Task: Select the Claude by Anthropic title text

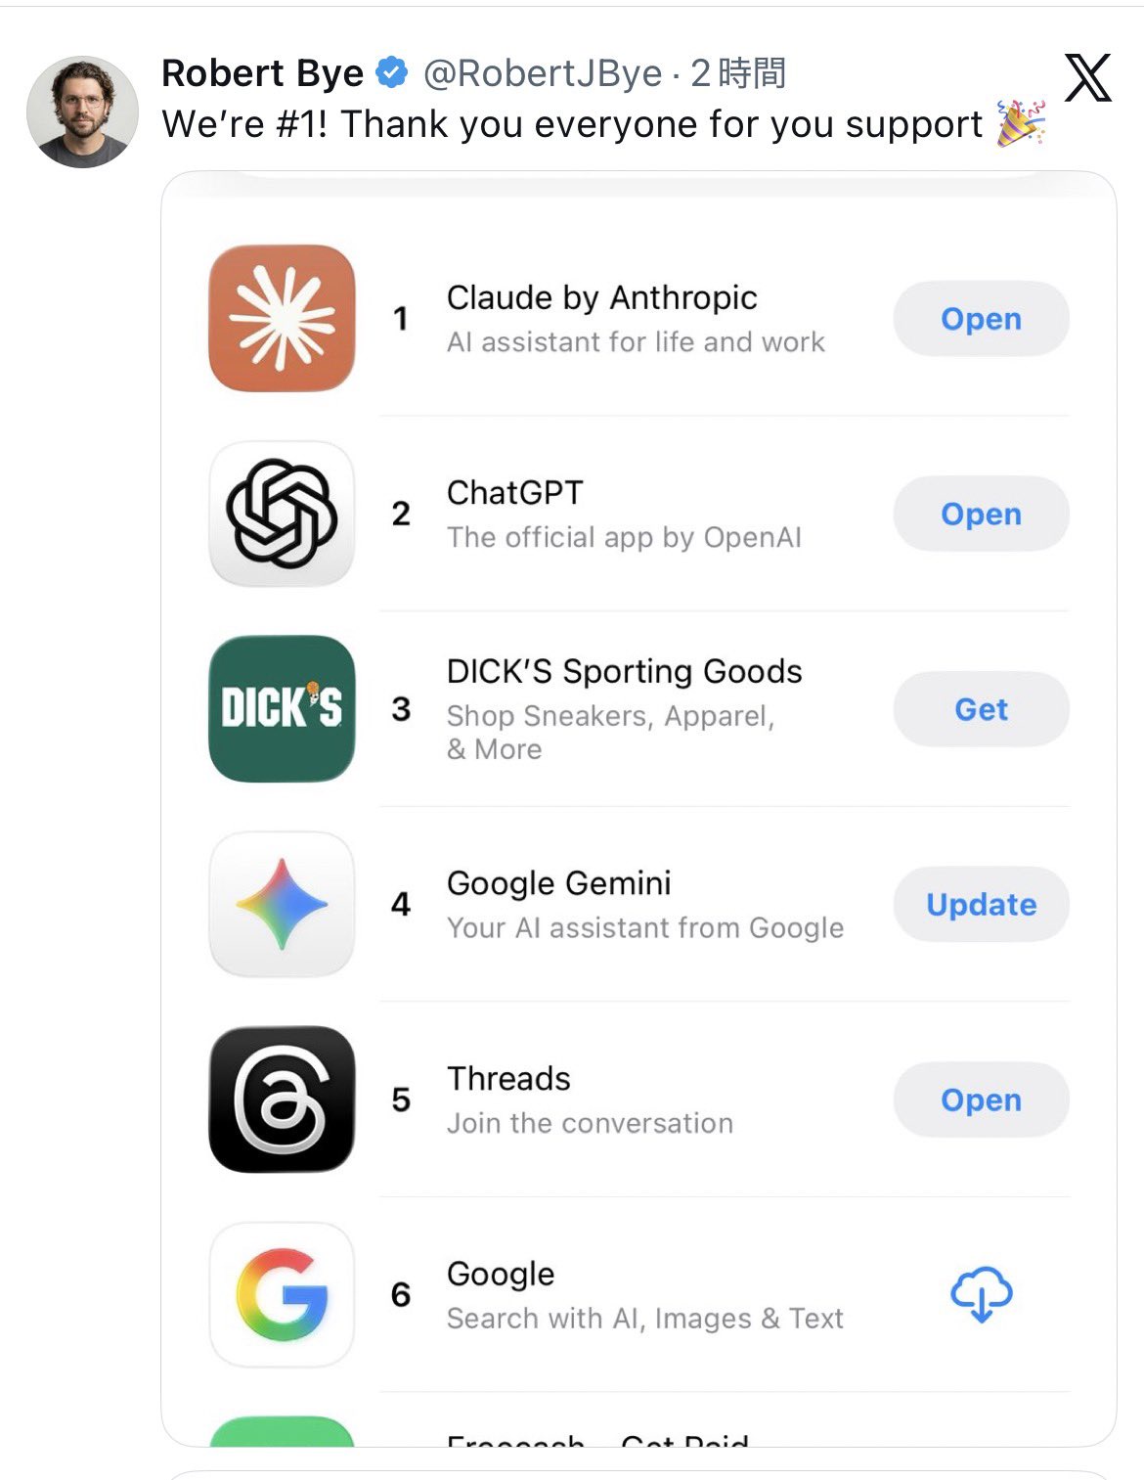Action: tap(601, 297)
